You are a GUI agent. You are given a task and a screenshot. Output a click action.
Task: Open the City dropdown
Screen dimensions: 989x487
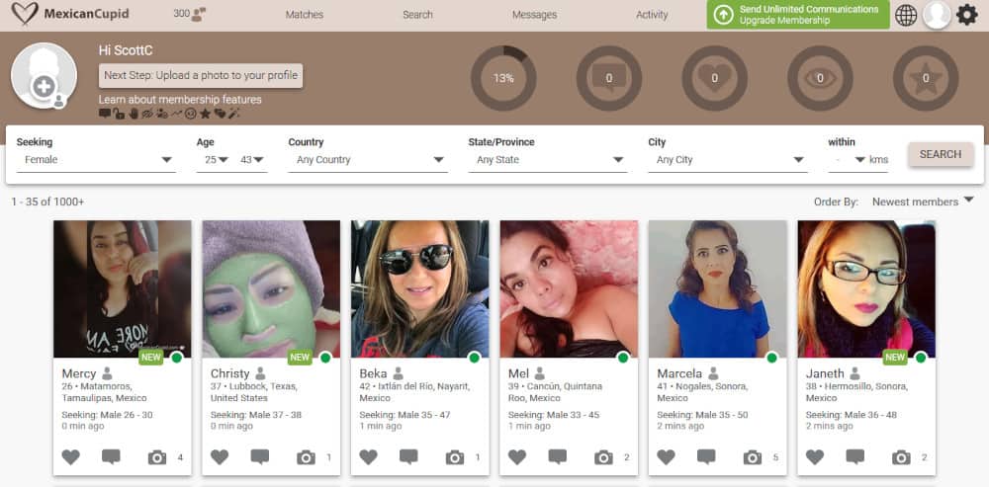click(x=728, y=160)
